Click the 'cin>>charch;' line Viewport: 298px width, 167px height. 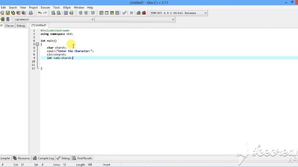point(57,55)
